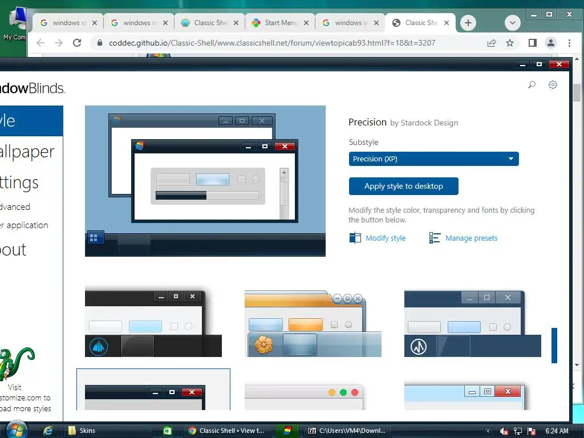Open the per application sidebar entry
This screenshot has height=438, width=584.
[24, 225]
